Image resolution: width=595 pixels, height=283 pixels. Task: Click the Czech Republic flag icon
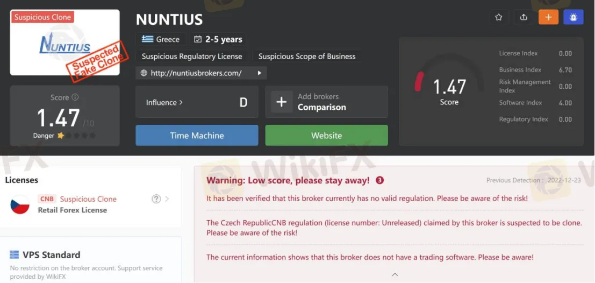click(x=20, y=204)
